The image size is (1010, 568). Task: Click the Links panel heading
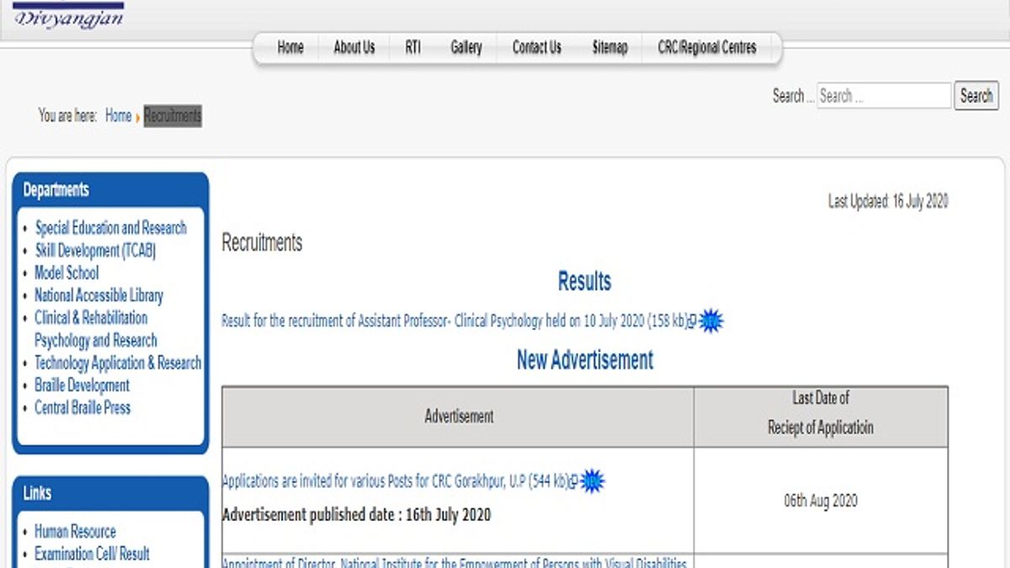click(x=37, y=494)
